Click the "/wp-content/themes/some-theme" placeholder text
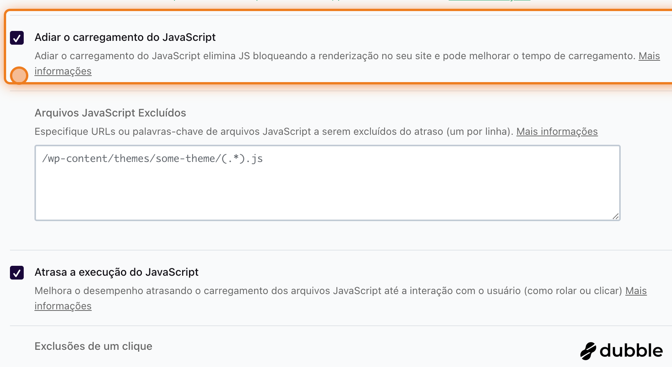672x367 pixels. (x=152, y=158)
